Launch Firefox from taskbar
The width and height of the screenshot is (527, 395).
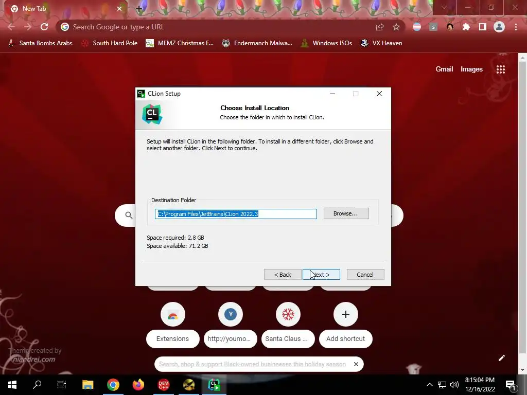pyautogui.click(x=138, y=385)
